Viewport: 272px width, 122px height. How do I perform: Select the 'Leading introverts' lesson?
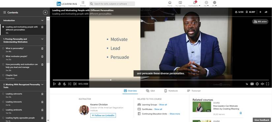pyautogui.click(x=14, y=102)
